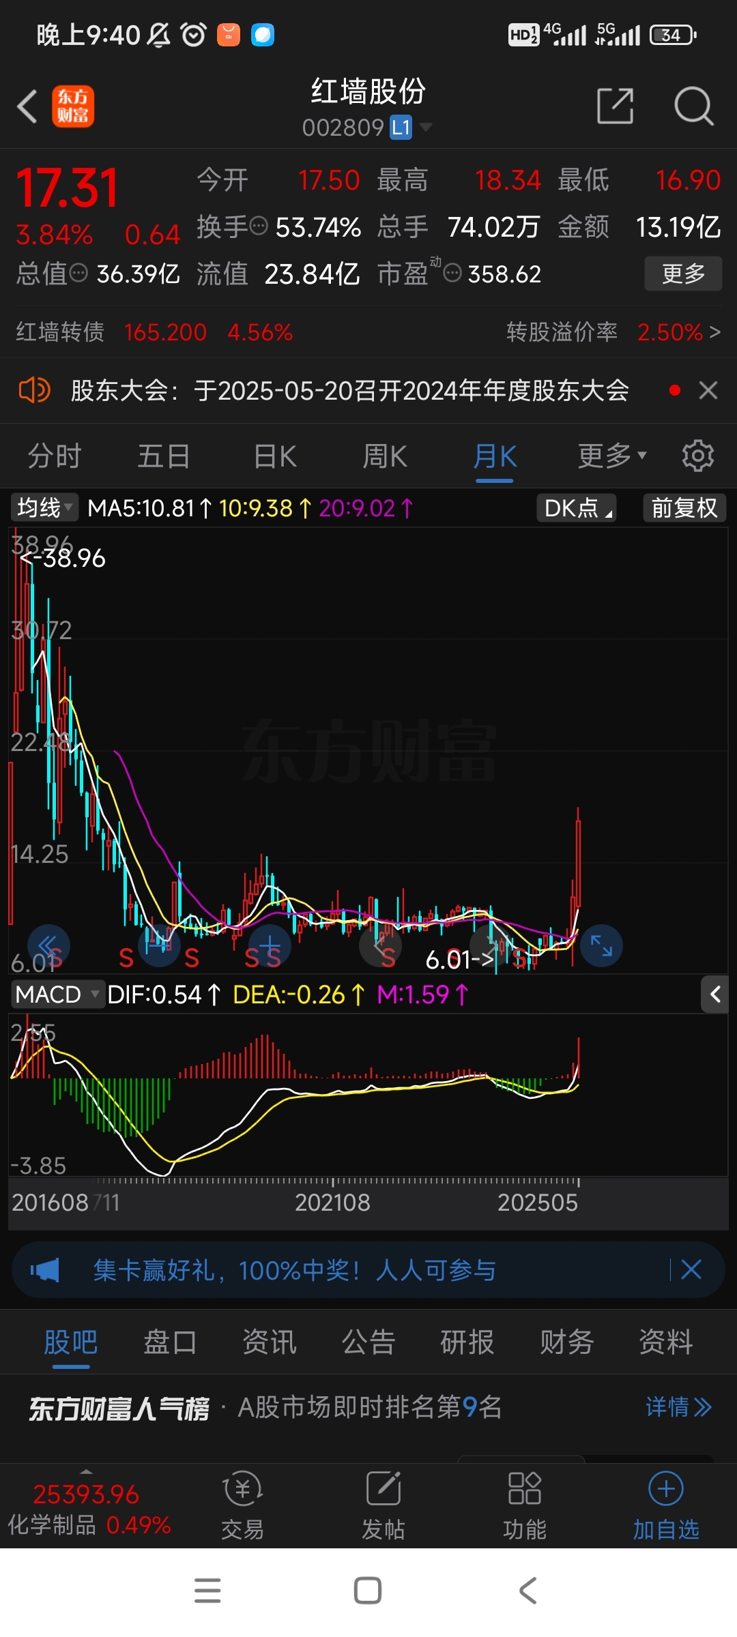The width and height of the screenshot is (737, 1637).
Task: Select the 股吧 tab
Action: pos(71,1342)
